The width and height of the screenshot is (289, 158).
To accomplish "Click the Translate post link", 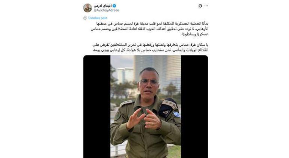I will (x=97, y=18).
